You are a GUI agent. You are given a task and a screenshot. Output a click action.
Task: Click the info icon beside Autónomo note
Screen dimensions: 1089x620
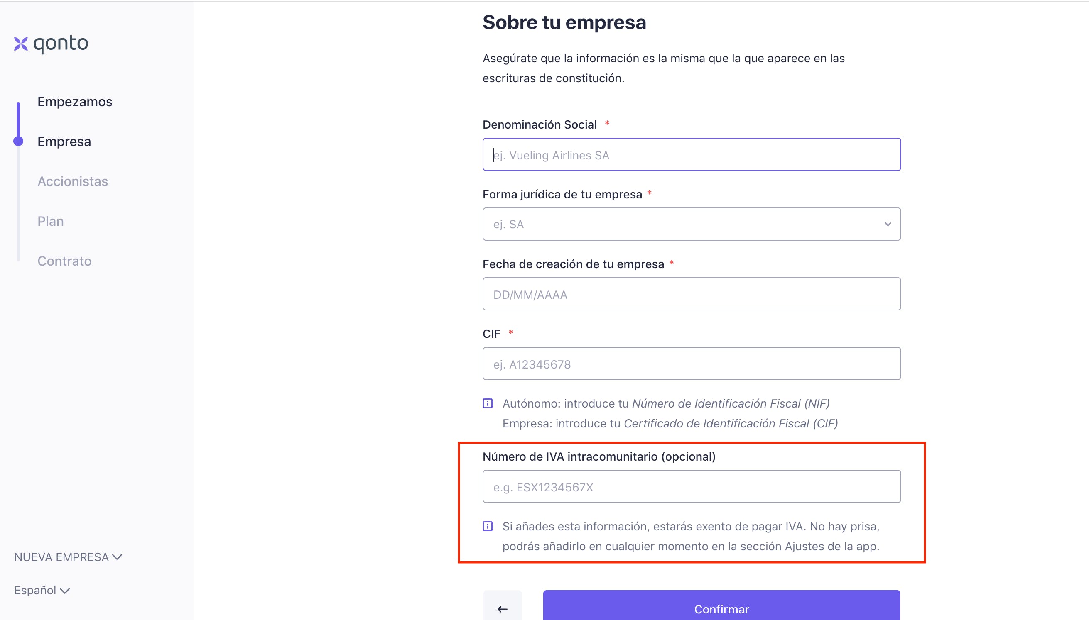coord(488,403)
